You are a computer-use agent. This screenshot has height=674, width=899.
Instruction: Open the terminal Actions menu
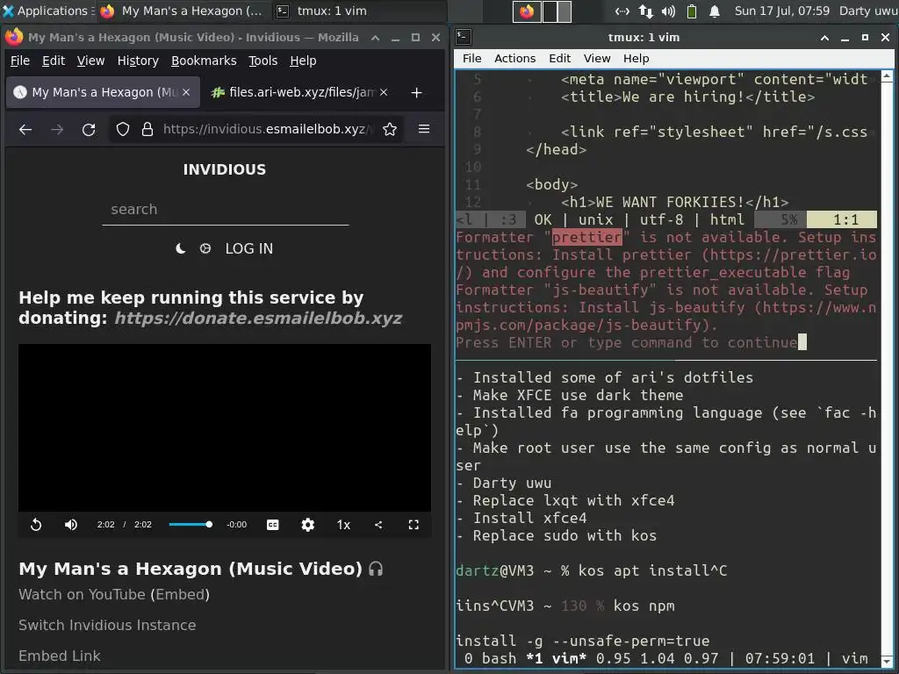coord(514,59)
